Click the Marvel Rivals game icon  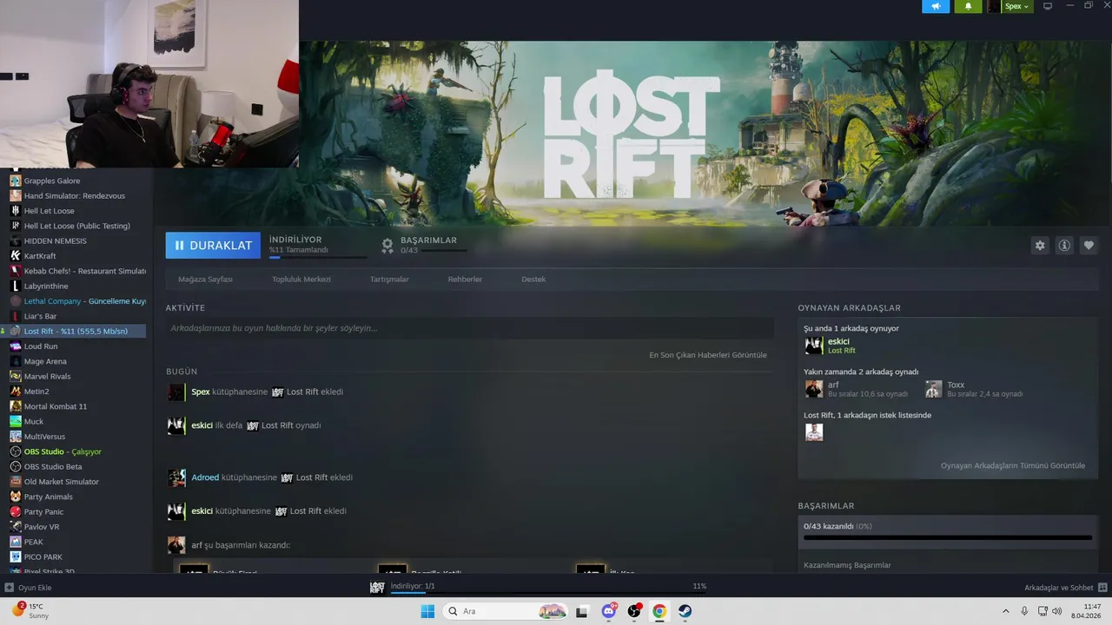tap(16, 376)
